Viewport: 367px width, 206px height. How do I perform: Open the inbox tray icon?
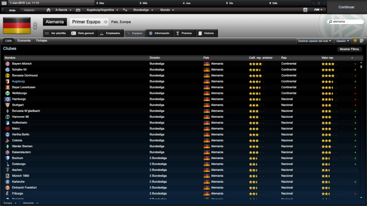tap(78, 10)
